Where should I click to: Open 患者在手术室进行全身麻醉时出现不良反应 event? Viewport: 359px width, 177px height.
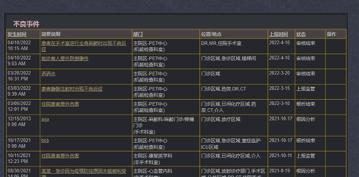84,46
